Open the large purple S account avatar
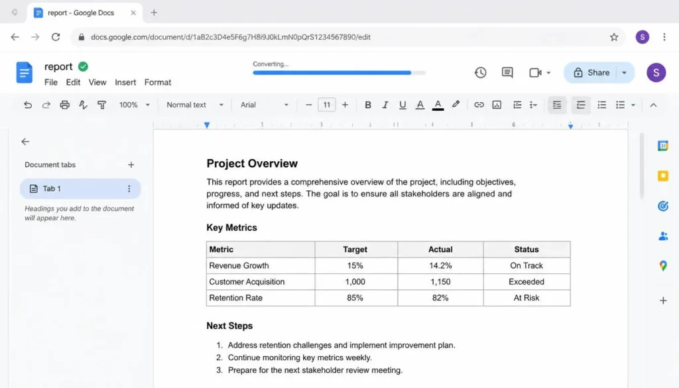679x388 pixels. pyautogui.click(x=656, y=73)
